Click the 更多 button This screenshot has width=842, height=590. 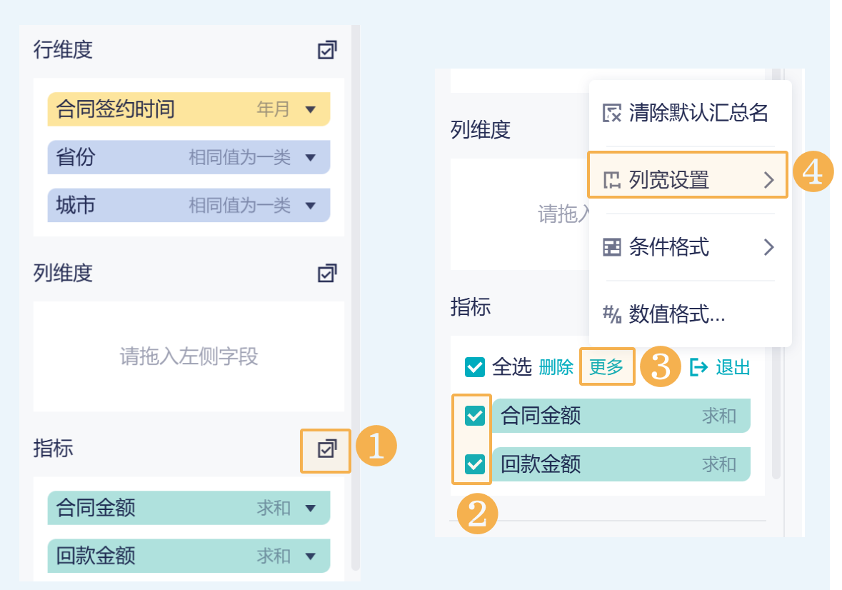(x=606, y=367)
